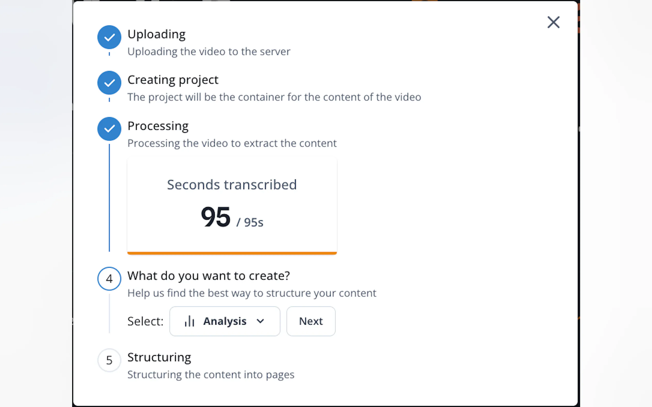Screen dimensions: 652x407
Task: Click the step 5 number circle
Action: [109, 360]
